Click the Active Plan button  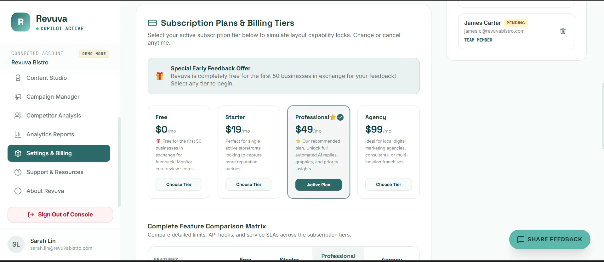pyautogui.click(x=319, y=185)
